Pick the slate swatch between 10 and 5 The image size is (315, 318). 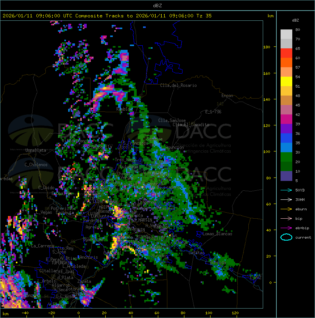286,176
